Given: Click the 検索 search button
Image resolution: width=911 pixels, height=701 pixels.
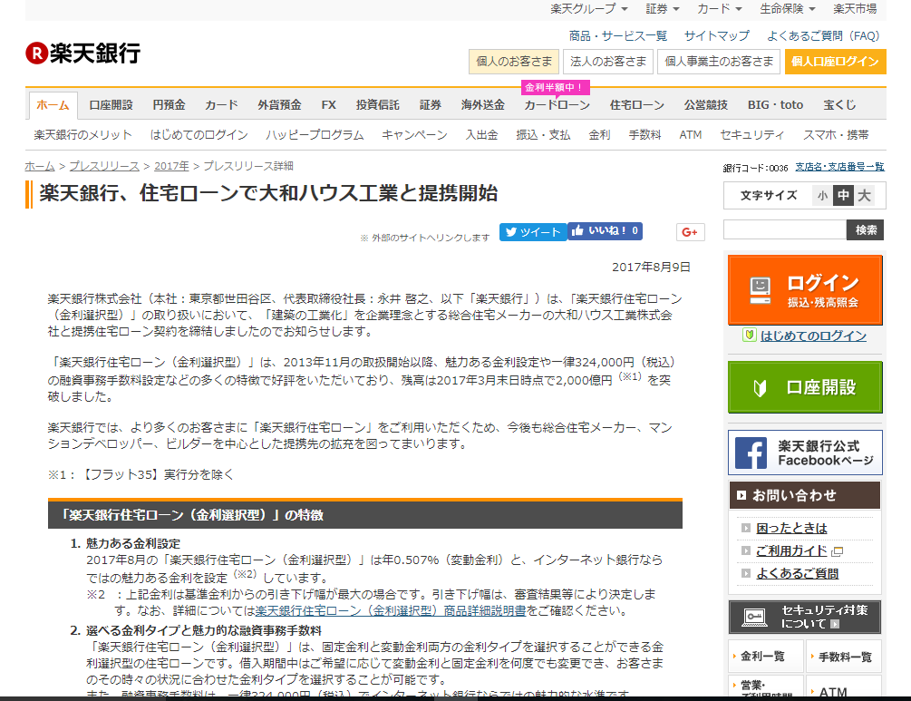Looking at the screenshot, I should [x=866, y=229].
